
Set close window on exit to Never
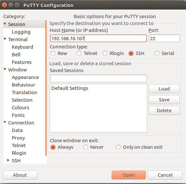click(x=86, y=147)
